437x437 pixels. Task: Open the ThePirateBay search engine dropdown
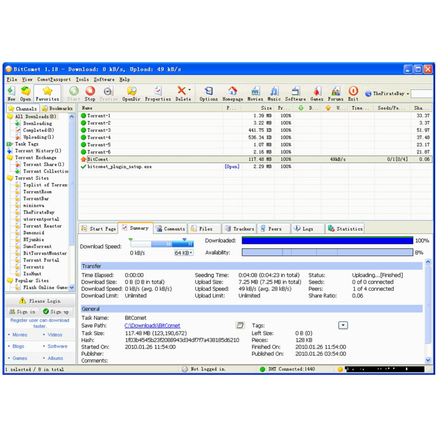(x=408, y=93)
